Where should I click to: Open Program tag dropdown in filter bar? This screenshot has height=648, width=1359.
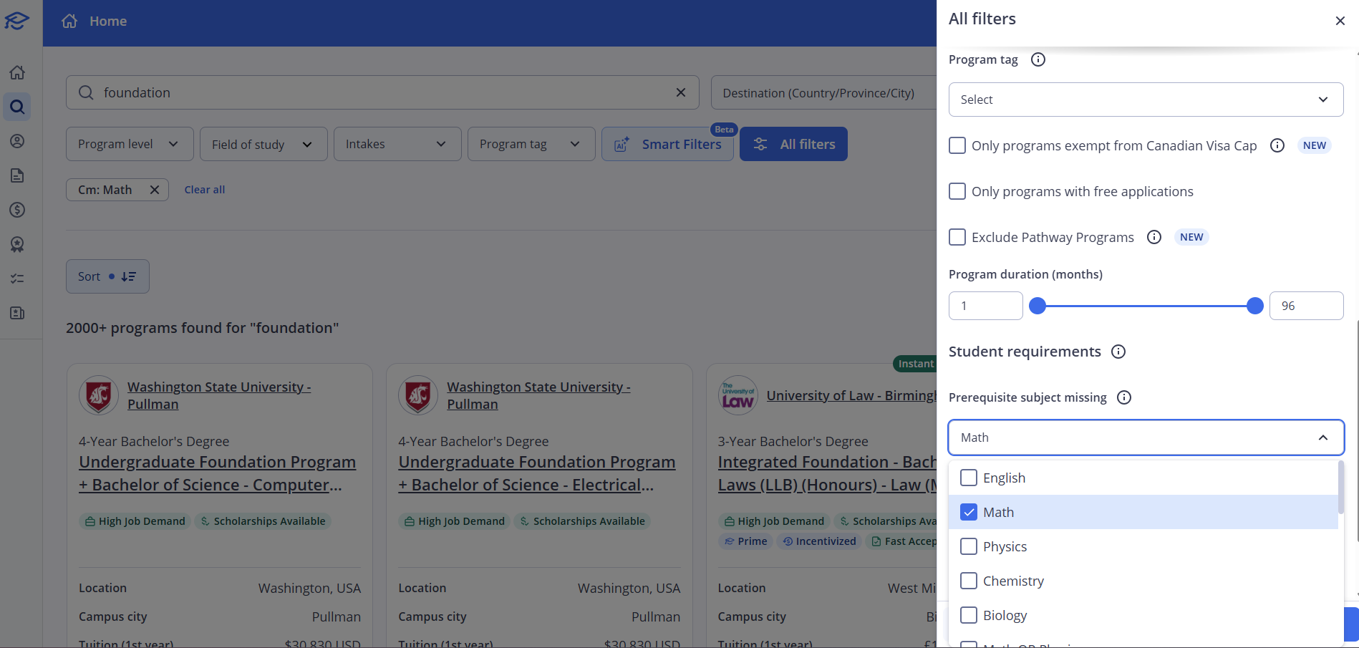[531, 144]
